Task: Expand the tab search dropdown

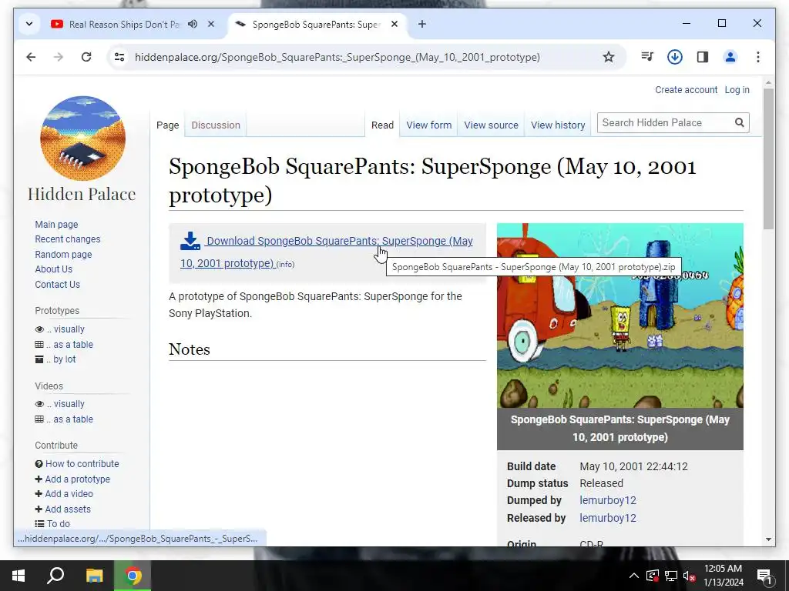Action: coord(29,24)
